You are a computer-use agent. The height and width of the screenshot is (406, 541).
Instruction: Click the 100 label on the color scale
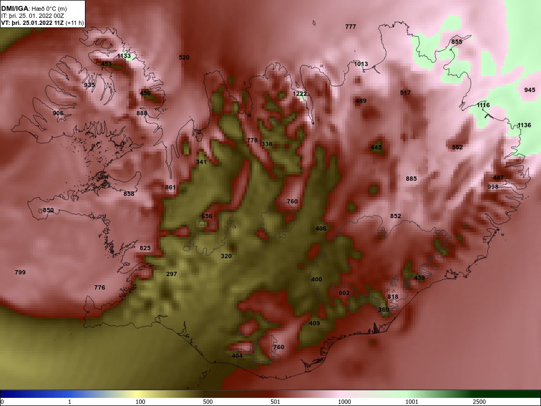pyautogui.click(x=140, y=402)
